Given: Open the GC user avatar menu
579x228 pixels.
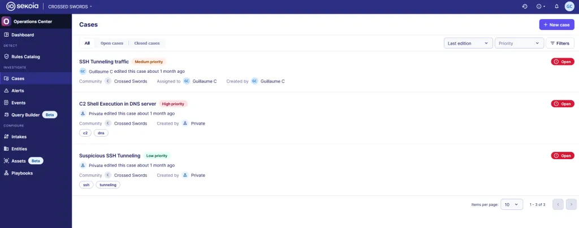Looking at the screenshot, I should [569, 6].
